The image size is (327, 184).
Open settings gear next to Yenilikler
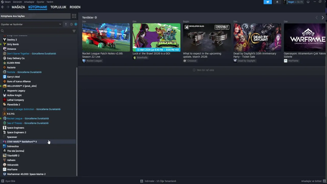96,17
